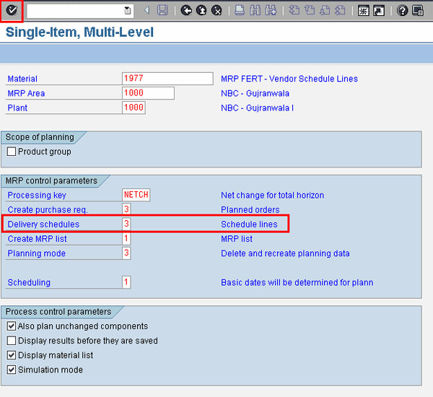The height and width of the screenshot is (397, 433).
Task: Click the Scheduling value field
Action: 126,282
